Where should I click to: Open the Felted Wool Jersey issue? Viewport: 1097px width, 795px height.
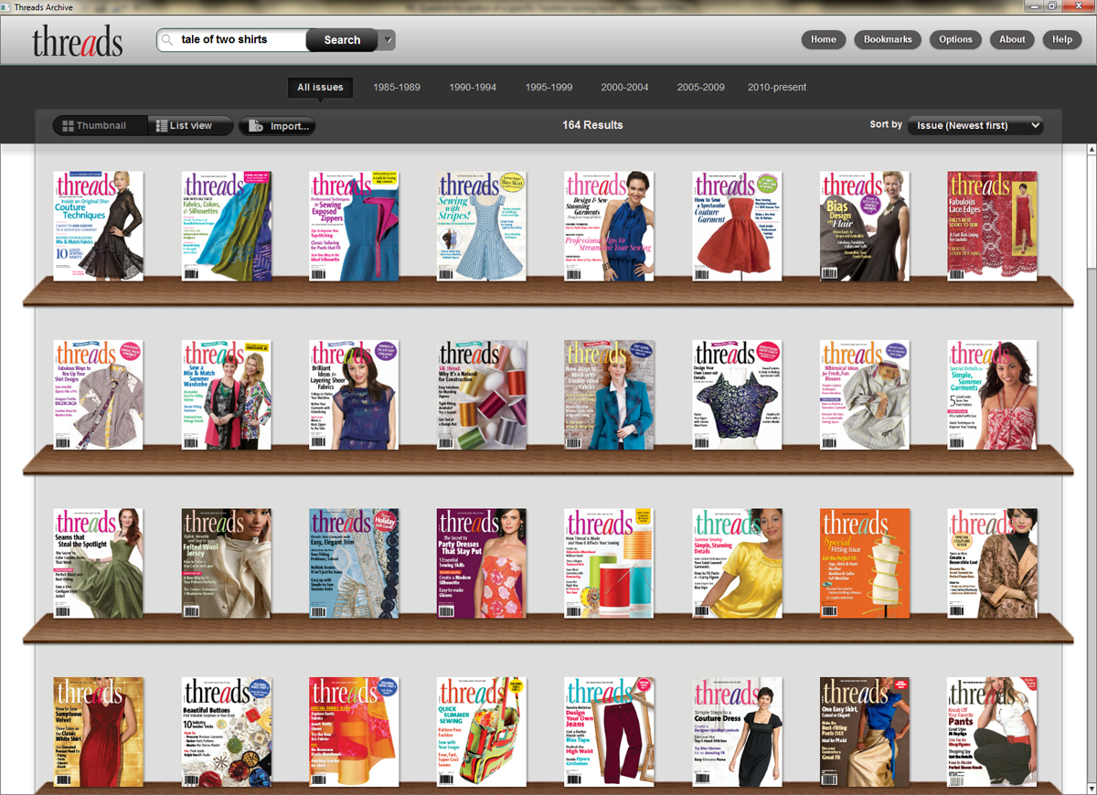(x=227, y=564)
